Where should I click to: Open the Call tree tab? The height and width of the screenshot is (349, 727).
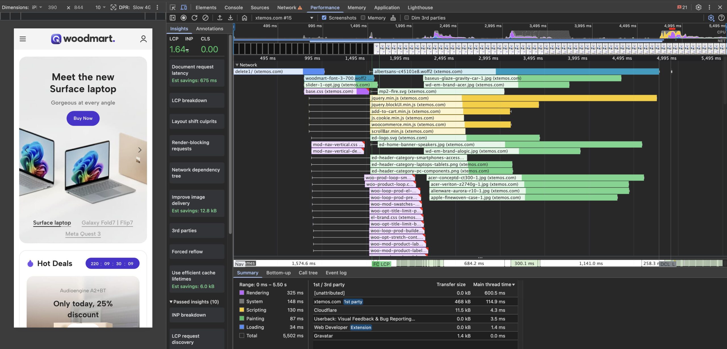pos(308,273)
